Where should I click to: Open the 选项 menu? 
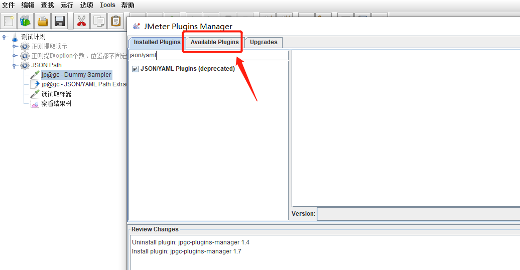pos(86,5)
